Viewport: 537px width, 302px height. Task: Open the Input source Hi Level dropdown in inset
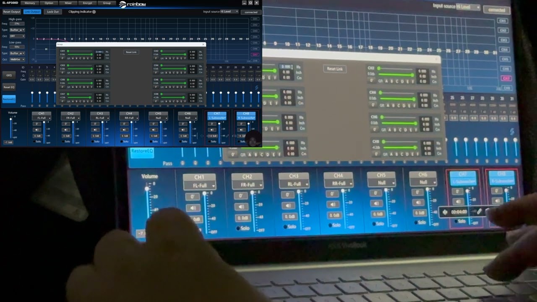[229, 11]
